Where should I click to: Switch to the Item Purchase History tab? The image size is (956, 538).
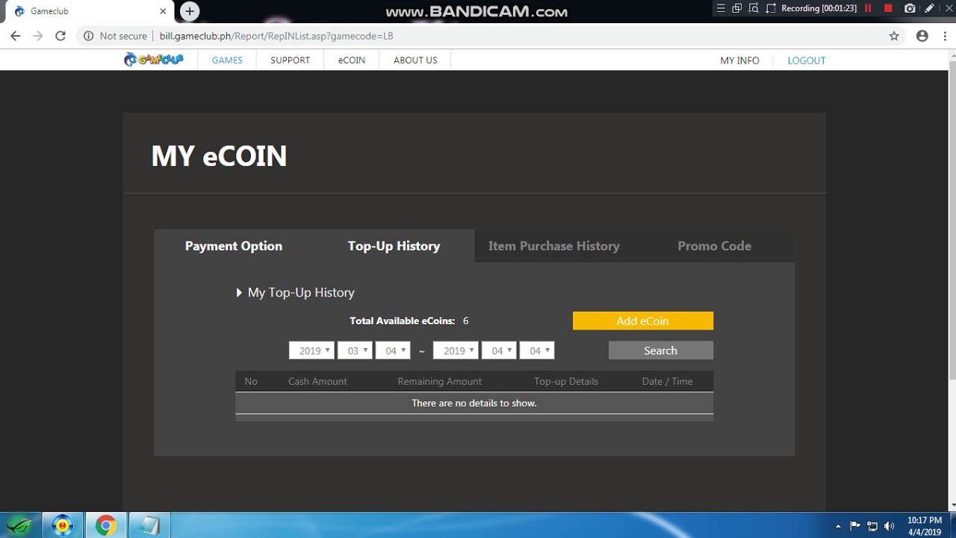pos(553,246)
